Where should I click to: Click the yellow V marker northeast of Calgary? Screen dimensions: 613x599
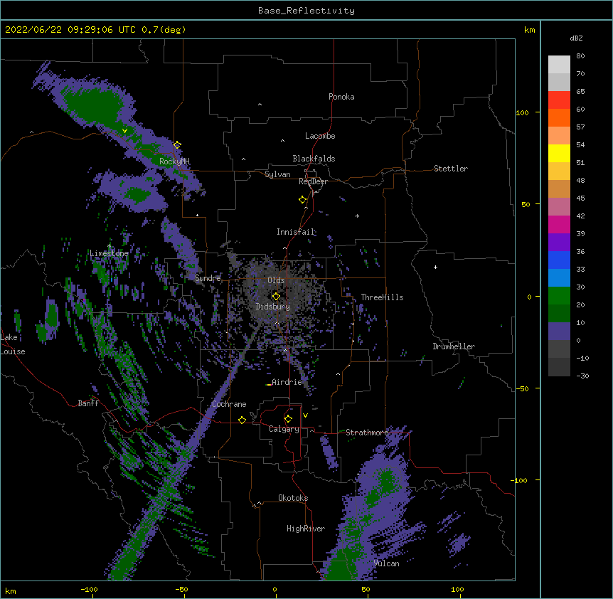pos(305,415)
